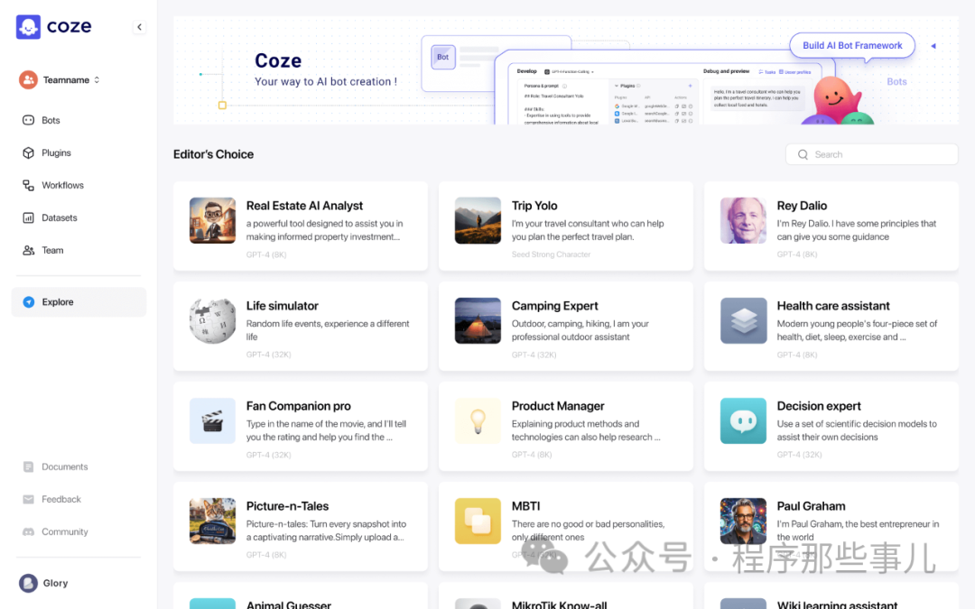Select the Explore menu item

(79, 302)
